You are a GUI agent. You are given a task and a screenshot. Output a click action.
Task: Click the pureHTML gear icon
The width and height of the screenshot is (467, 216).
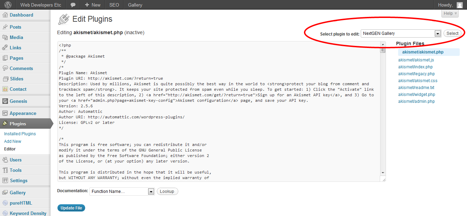point(5,203)
